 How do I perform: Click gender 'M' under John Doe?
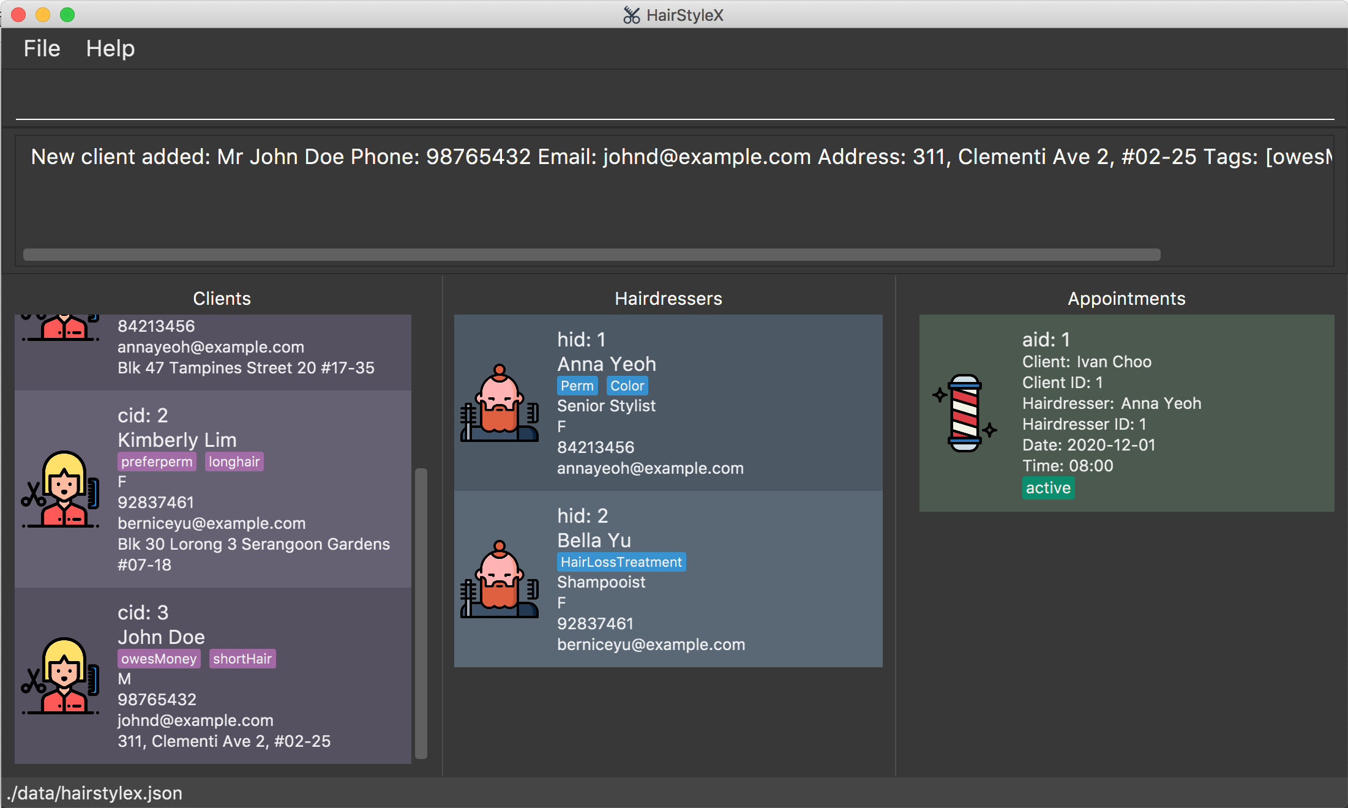pyautogui.click(x=124, y=679)
